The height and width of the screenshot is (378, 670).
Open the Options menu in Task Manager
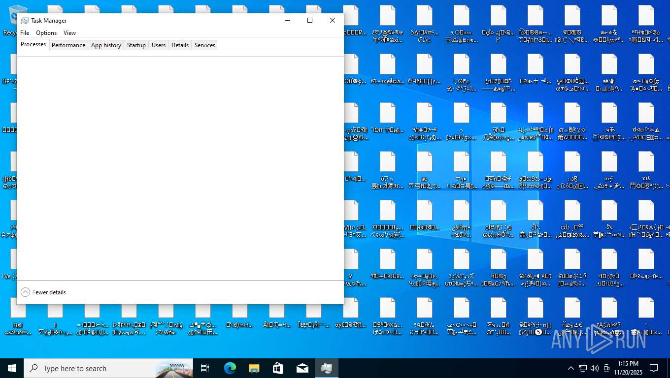46,33
